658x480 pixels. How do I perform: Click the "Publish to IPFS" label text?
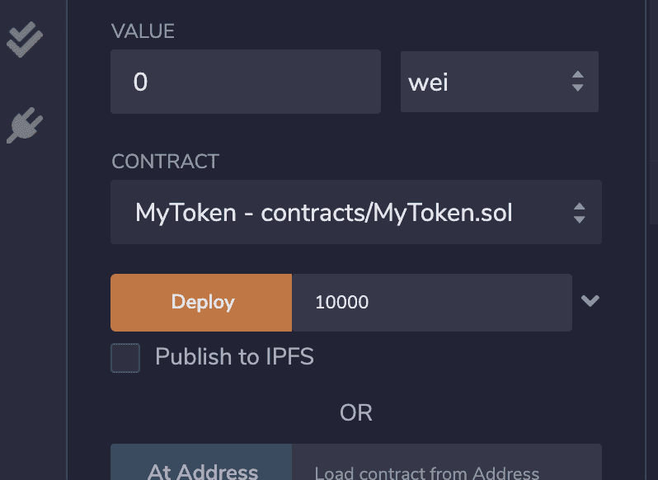234,357
